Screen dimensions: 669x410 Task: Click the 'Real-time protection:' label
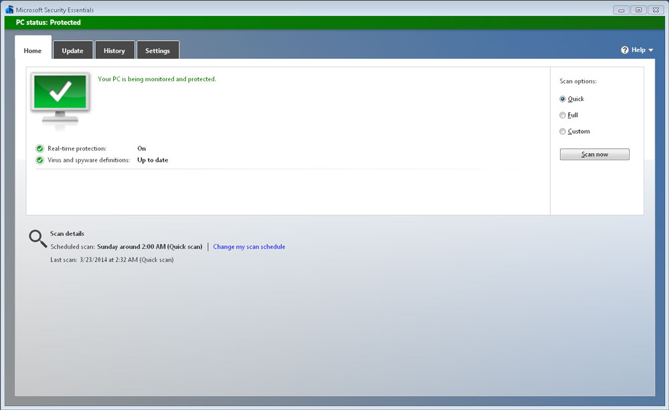[77, 148]
